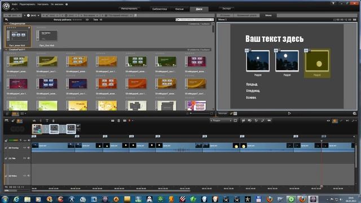361x203 pixels.
Task: Click the Предыд. link in the menu preview
Action: coord(252,85)
